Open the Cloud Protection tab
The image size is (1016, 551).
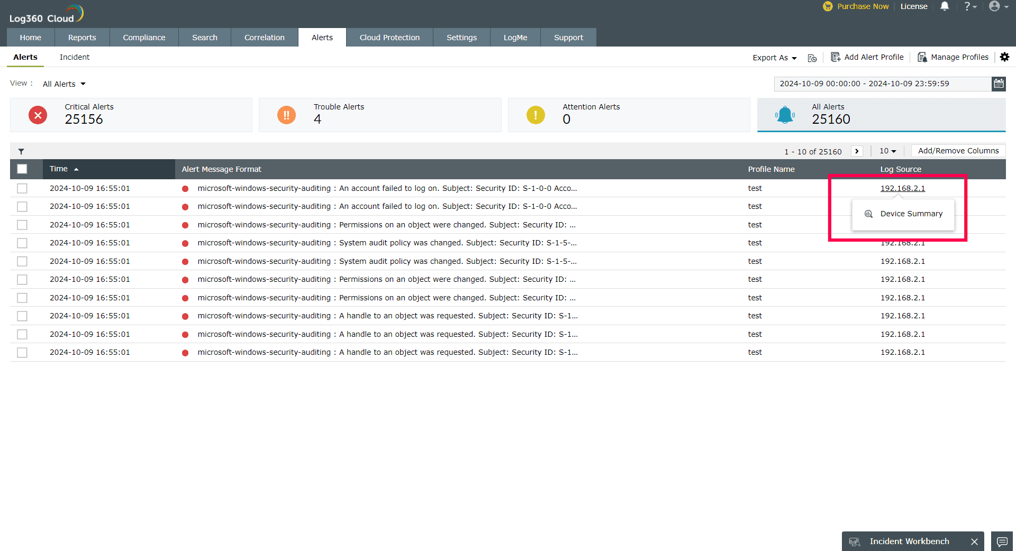[x=389, y=38]
